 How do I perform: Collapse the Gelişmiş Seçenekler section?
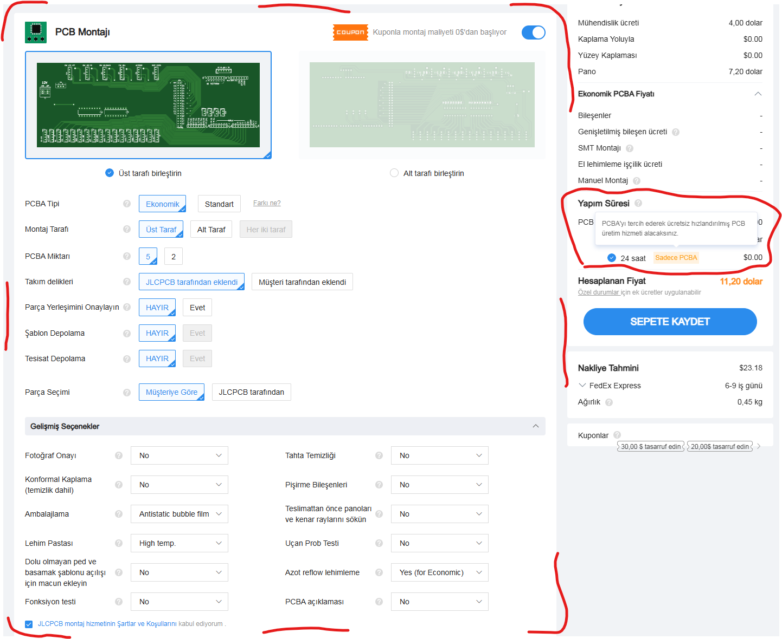535,426
